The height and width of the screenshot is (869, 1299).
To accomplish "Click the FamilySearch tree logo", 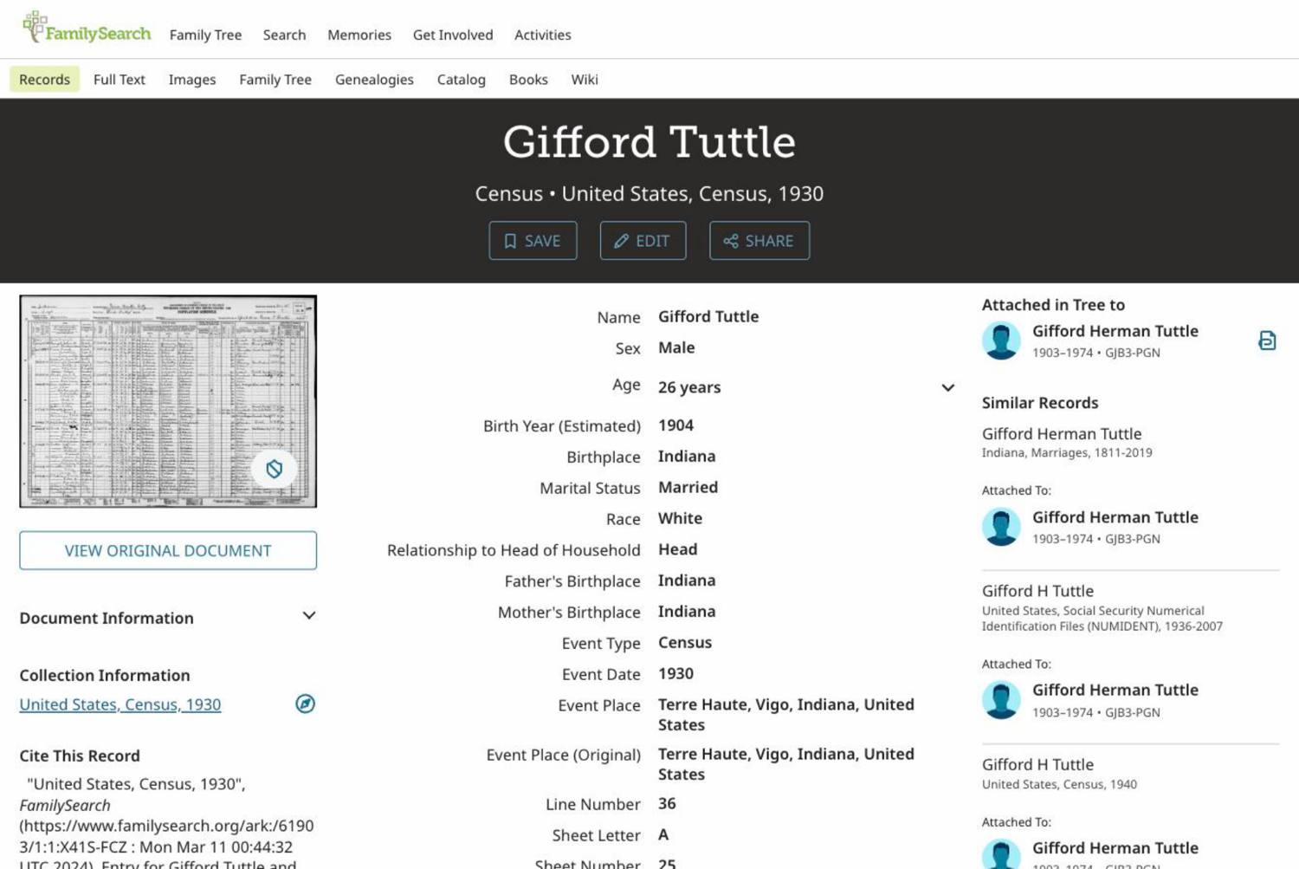I will pos(87,29).
